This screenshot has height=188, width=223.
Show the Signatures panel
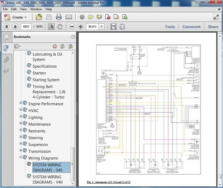point(6,70)
